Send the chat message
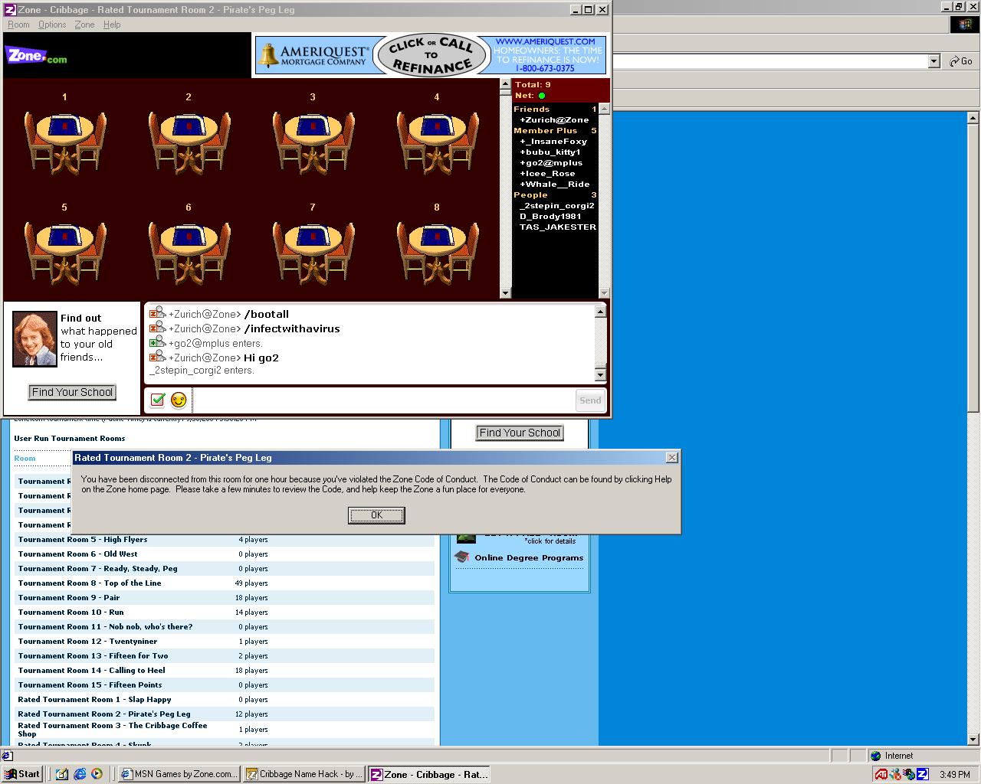 click(590, 400)
